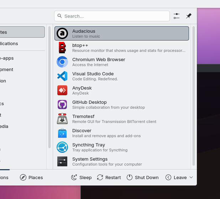
Task: Open Tremotesf torrent client icon
Action: coord(62,119)
